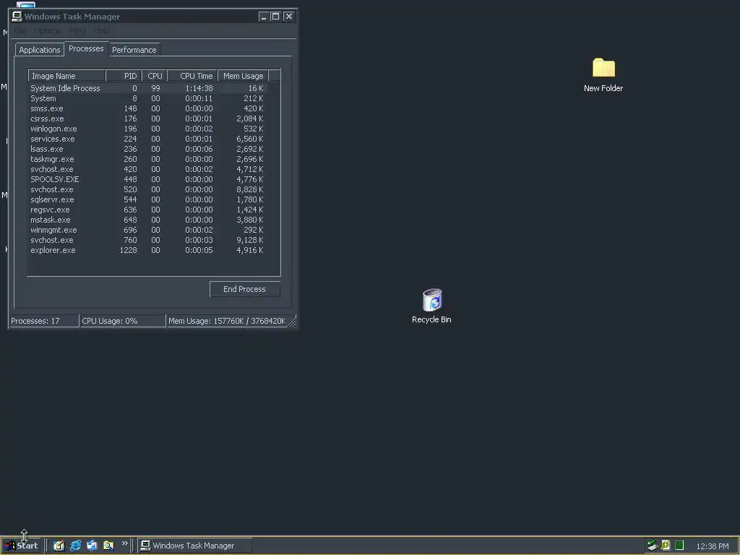
Task: Open the View menu
Action: click(x=77, y=30)
